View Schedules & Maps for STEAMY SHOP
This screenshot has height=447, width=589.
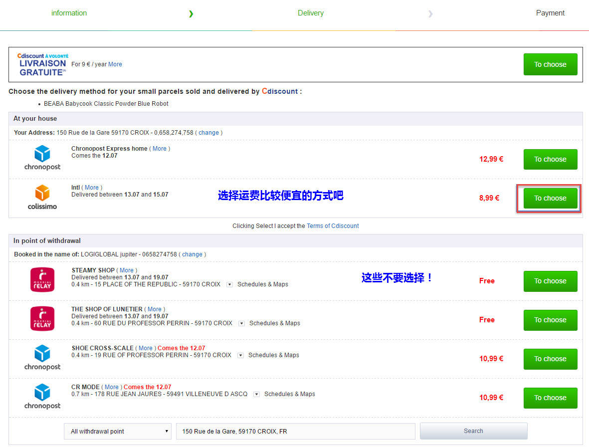click(x=262, y=284)
